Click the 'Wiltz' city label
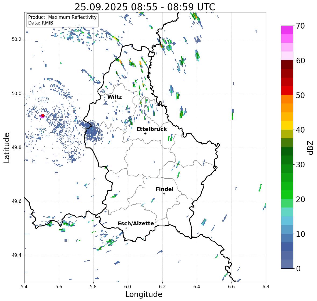This screenshot has height=301, width=317. coord(115,97)
